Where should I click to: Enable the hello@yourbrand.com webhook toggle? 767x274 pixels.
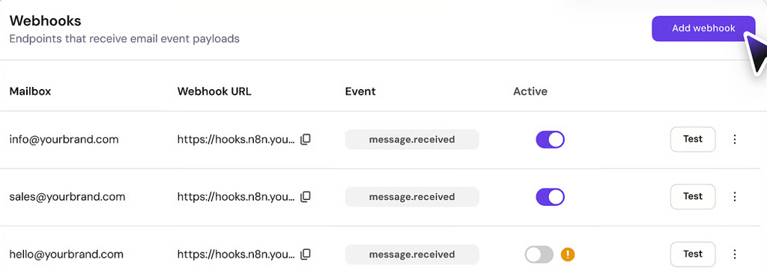(x=539, y=255)
